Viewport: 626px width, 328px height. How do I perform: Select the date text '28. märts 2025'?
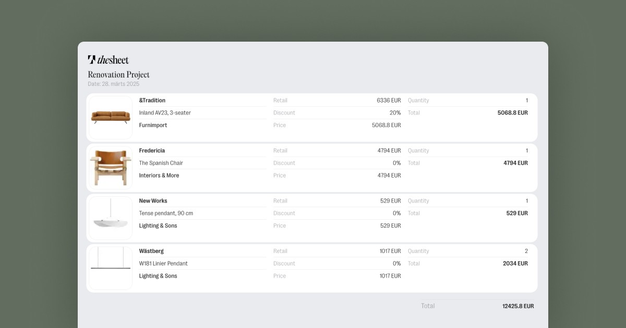pos(121,84)
